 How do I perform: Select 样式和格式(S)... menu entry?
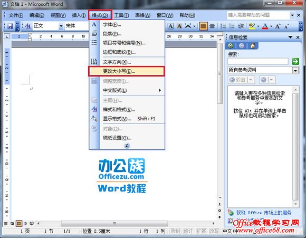[x=127, y=110]
